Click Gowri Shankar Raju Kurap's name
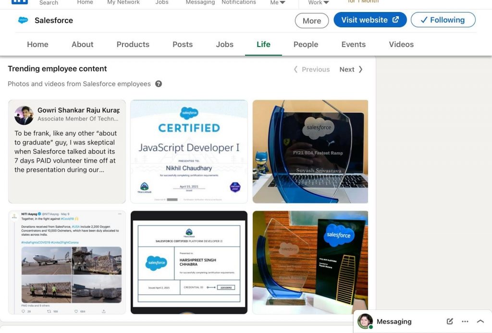492x333 pixels. (78, 110)
